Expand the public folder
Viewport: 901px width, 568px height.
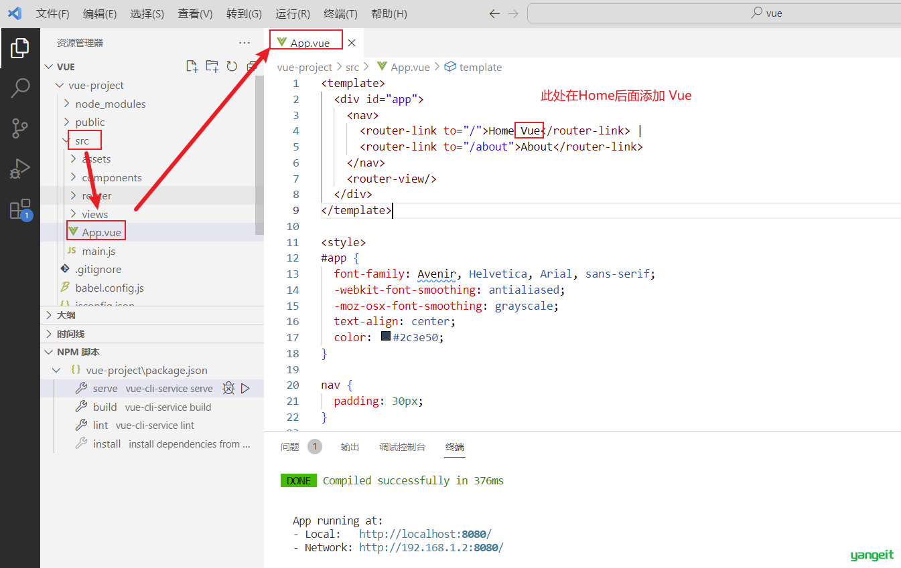(66, 122)
